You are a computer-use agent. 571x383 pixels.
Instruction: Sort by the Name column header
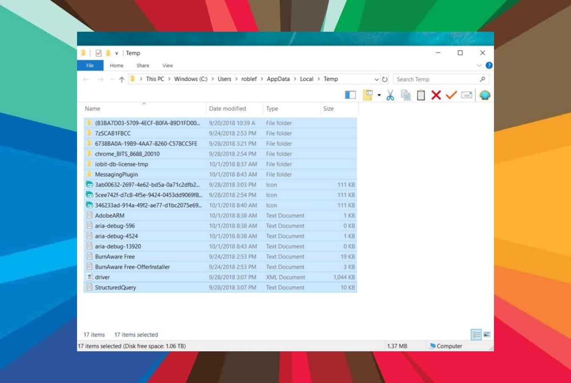(144, 109)
